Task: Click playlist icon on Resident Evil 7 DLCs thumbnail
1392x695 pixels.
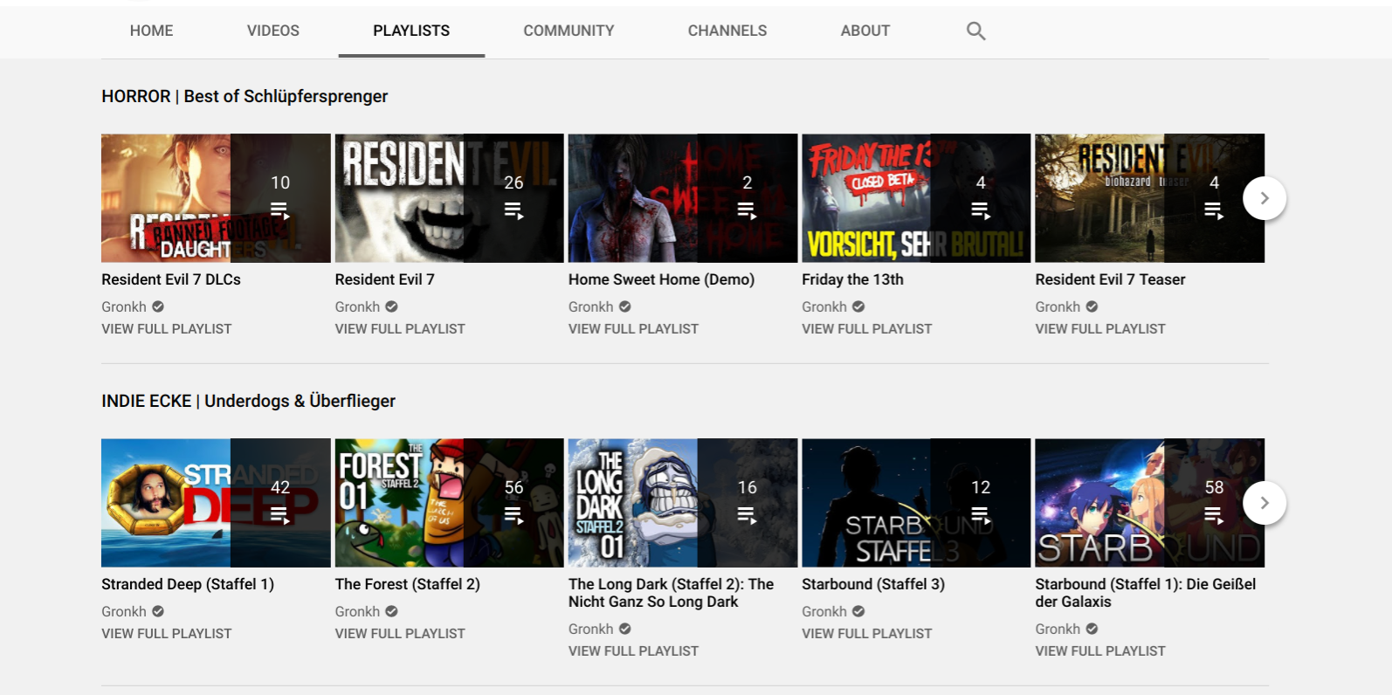Action: 279,210
